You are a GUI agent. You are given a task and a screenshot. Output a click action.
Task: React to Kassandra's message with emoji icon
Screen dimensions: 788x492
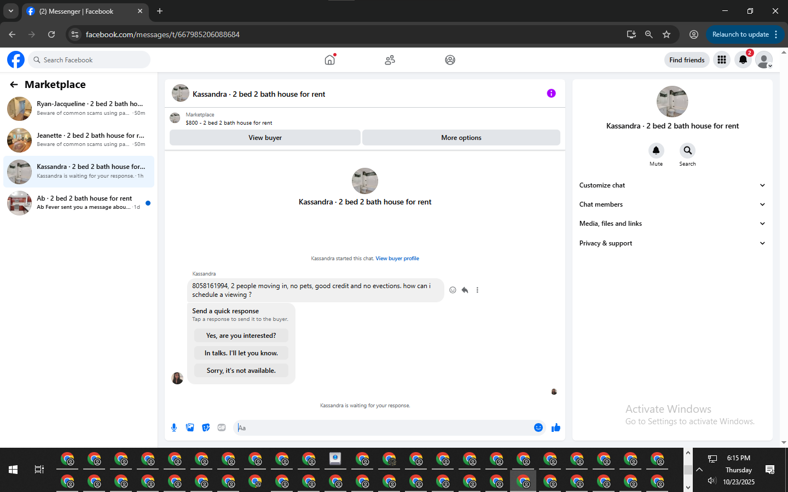pos(453,290)
